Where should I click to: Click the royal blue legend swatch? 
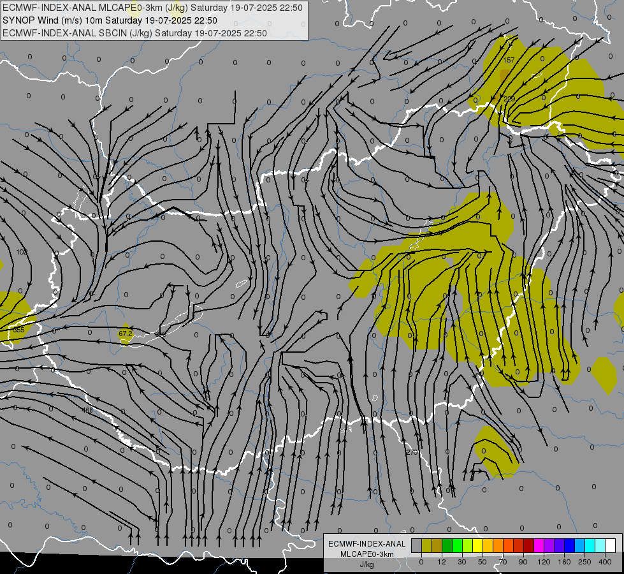(569, 545)
